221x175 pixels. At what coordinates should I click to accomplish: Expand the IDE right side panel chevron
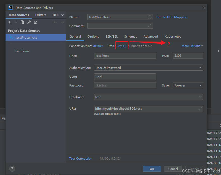(218, 51)
